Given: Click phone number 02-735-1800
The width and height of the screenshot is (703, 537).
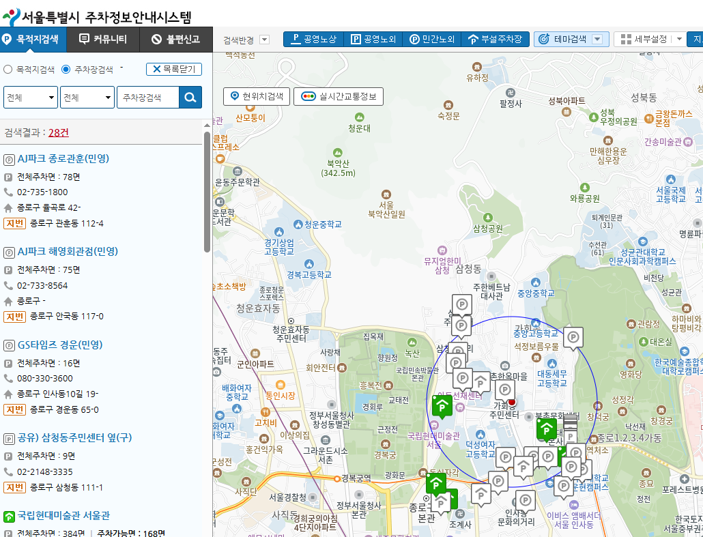Looking at the screenshot, I should coord(42,192).
